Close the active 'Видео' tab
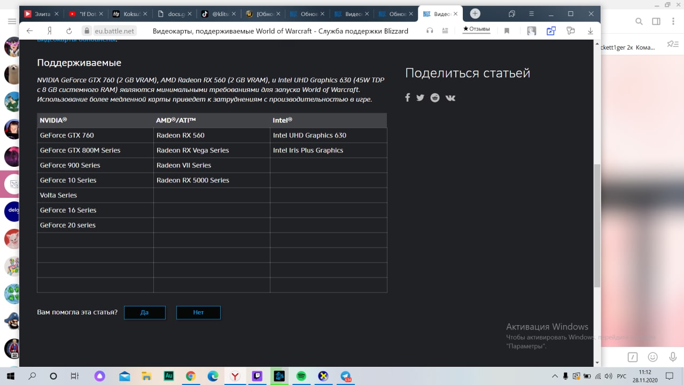The width and height of the screenshot is (684, 385). (x=456, y=14)
